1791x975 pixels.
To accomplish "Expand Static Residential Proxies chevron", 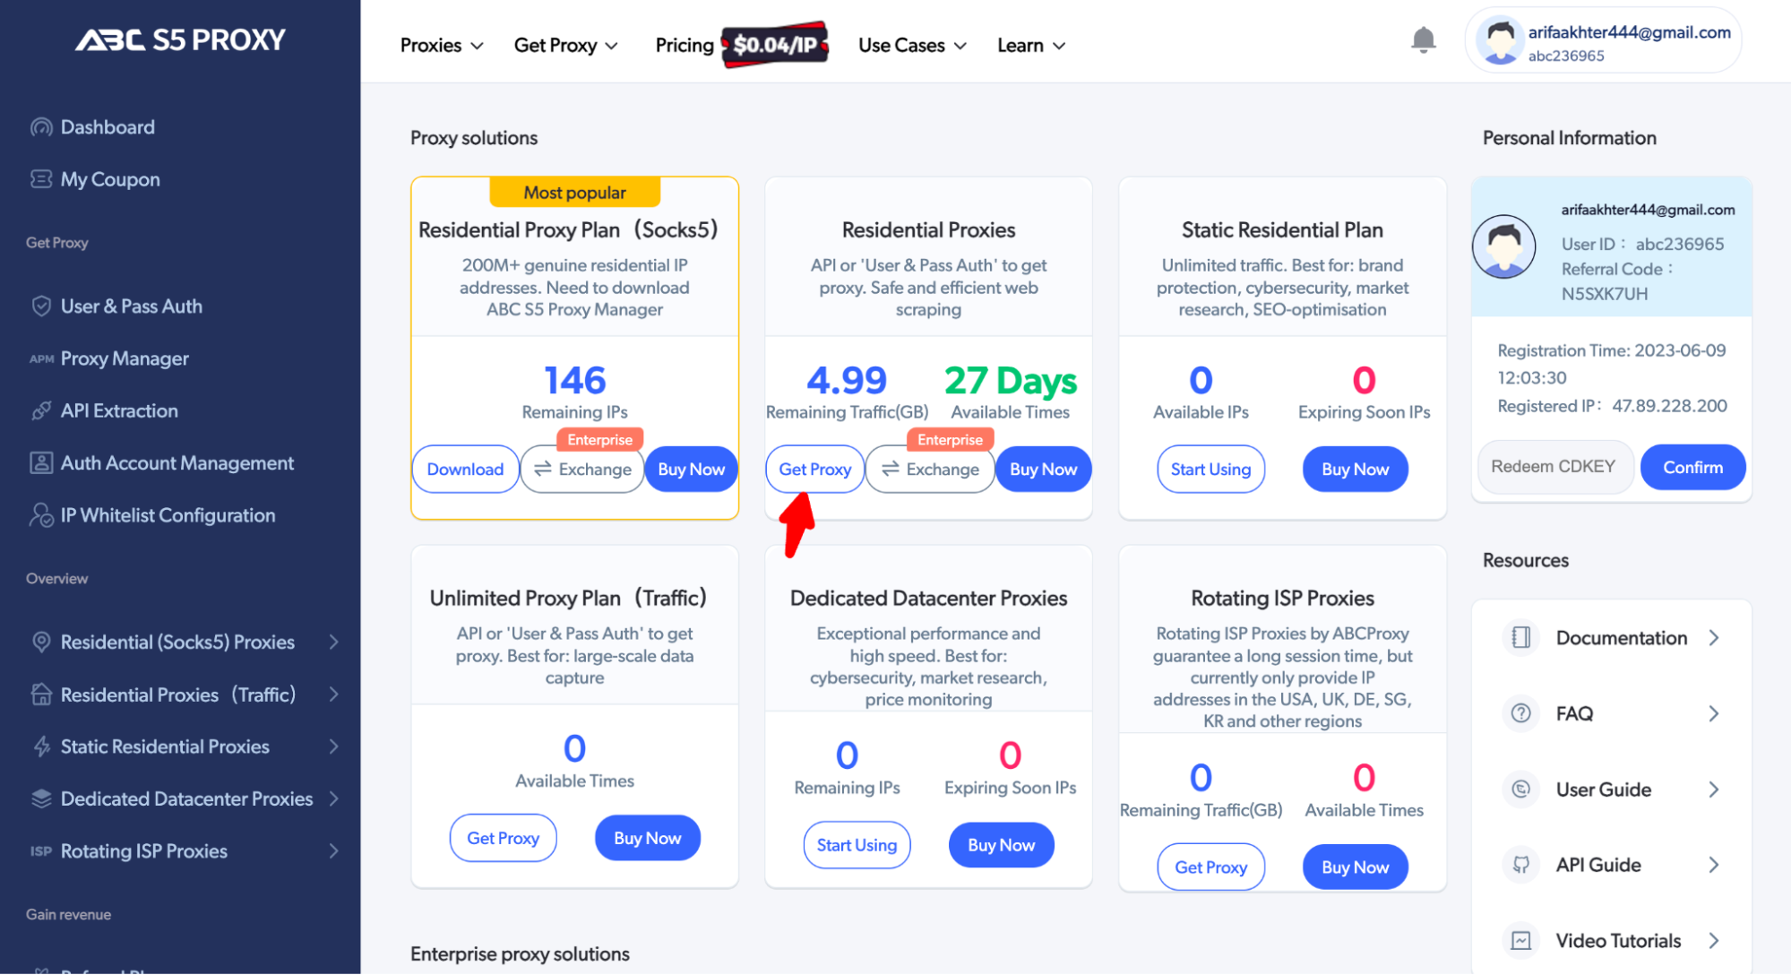I will (333, 746).
